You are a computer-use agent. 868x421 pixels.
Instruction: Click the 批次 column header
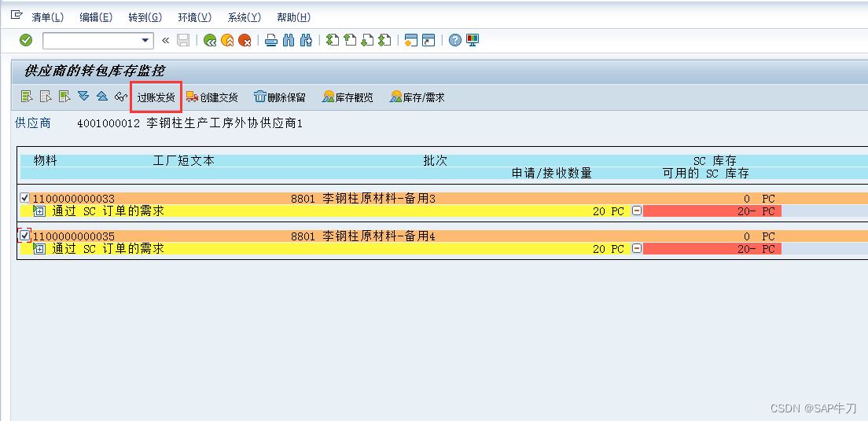(435, 161)
